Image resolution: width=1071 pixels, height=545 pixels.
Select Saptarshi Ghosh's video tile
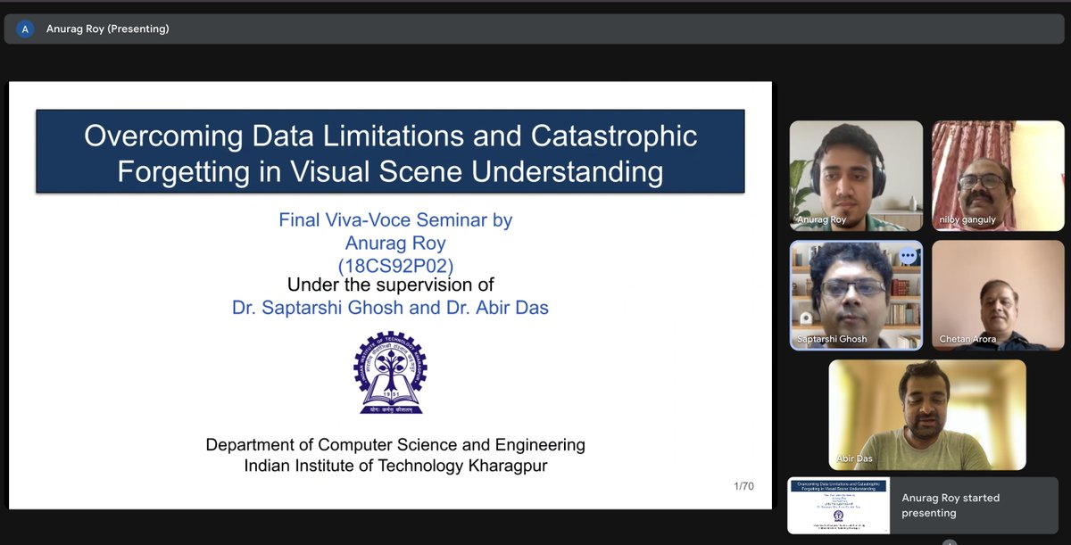click(x=856, y=295)
